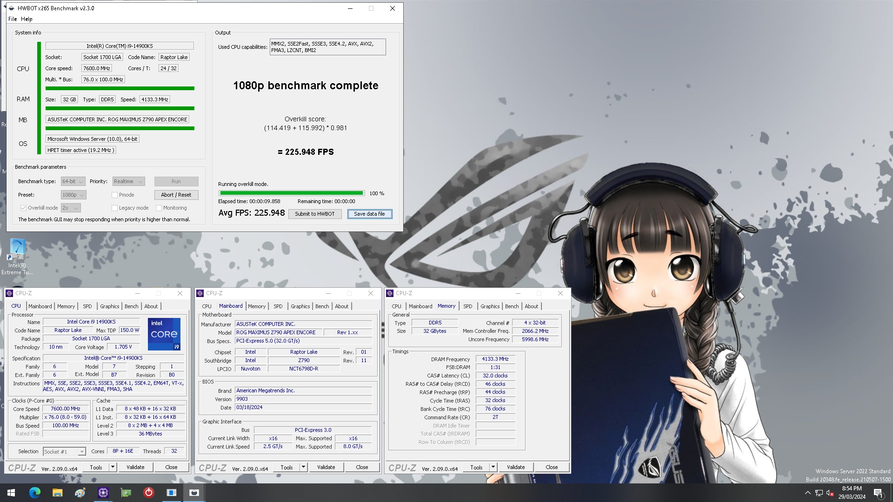Screen dimensions: 893x502
Task: Click the 225.948 FPS overkill score result
Action: pos(306,152)
